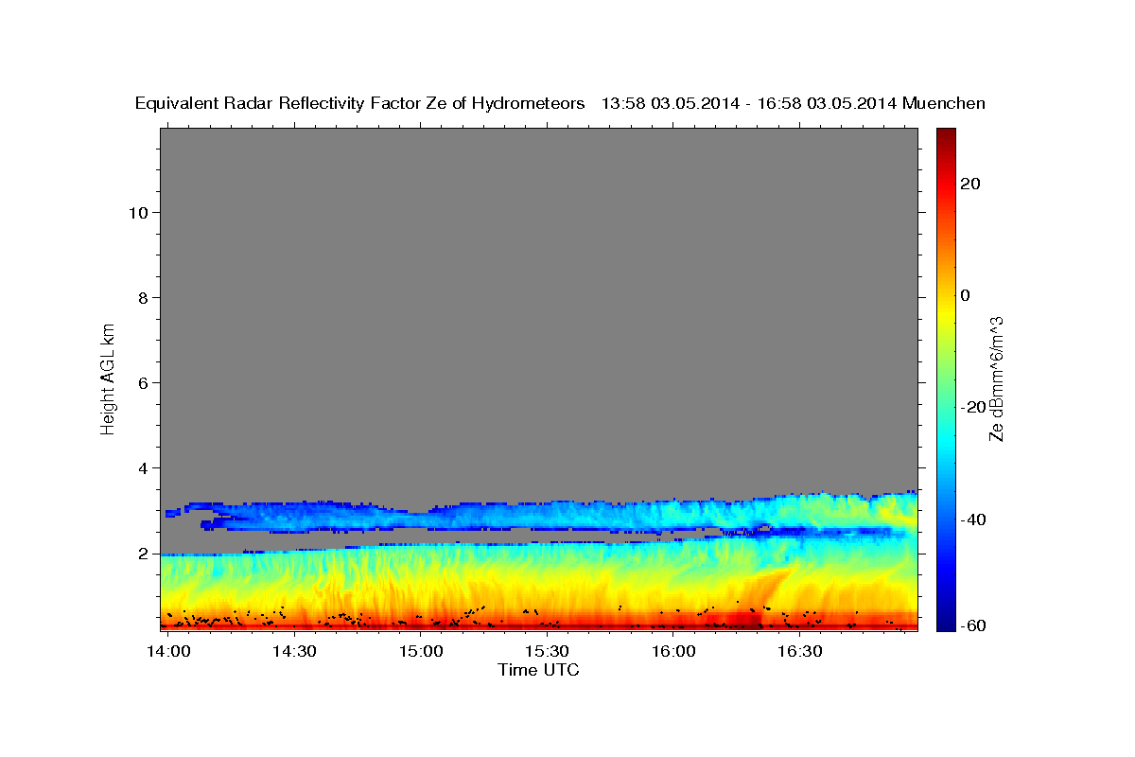Click the height tick label '2'
Screen dimensions: 1135x757
click(x=143, y=553)
